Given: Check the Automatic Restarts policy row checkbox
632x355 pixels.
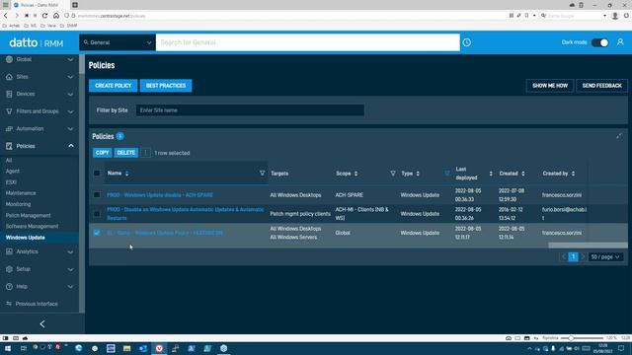Looking at the screenshot, I should pos(97,214).
